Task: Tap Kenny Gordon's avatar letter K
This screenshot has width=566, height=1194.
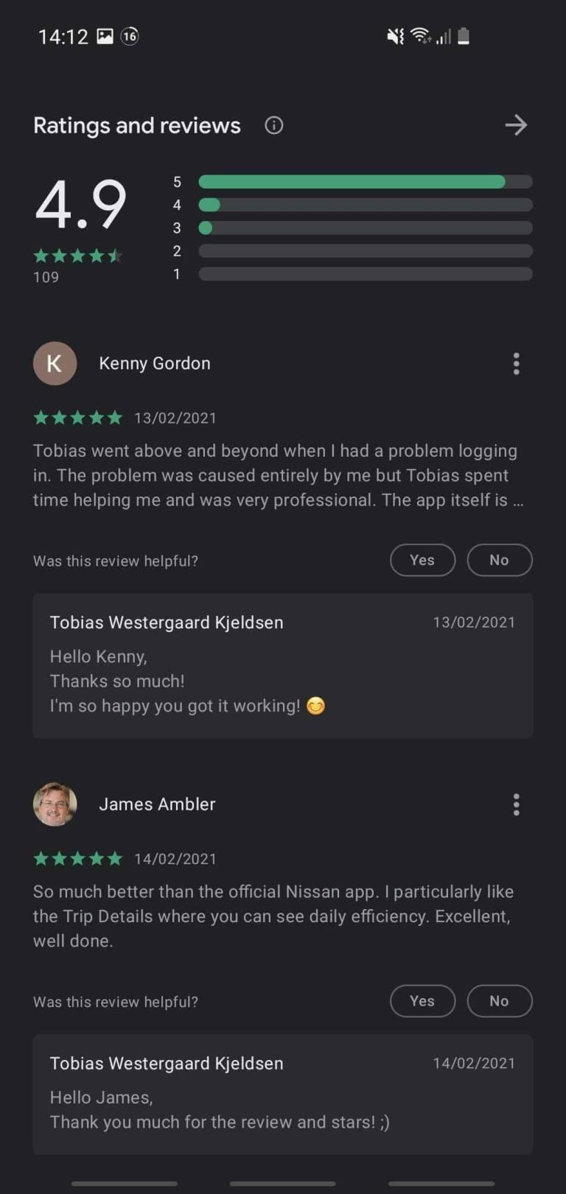Action: tap(55, 363)
